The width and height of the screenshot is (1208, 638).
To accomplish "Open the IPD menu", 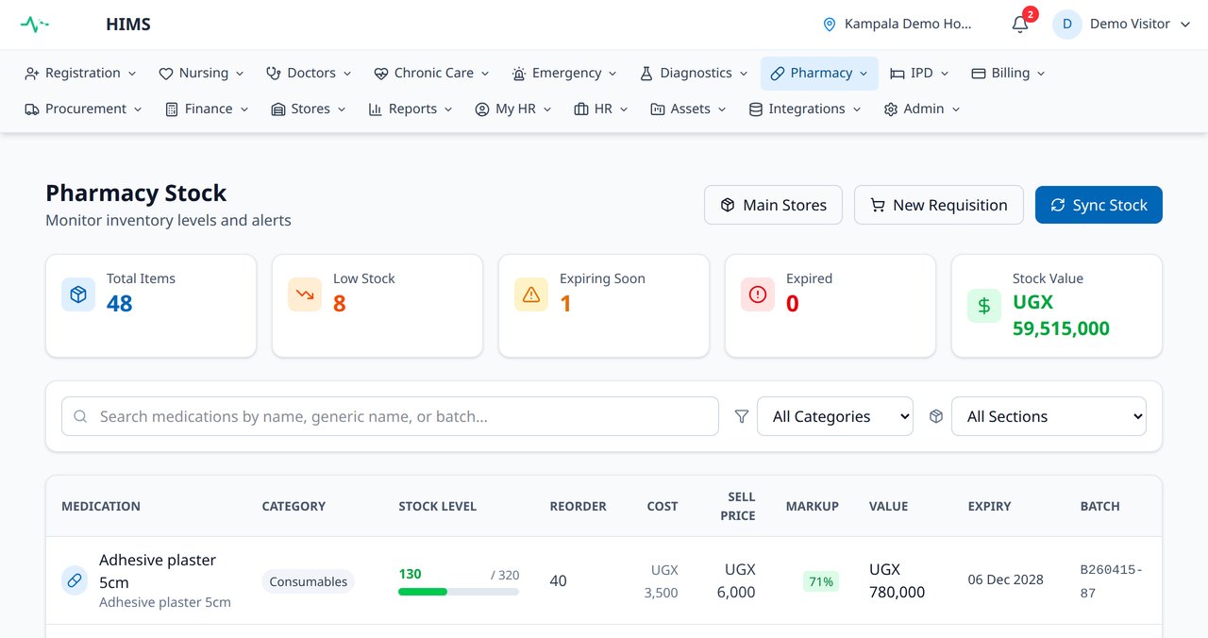I will (919, 74).
